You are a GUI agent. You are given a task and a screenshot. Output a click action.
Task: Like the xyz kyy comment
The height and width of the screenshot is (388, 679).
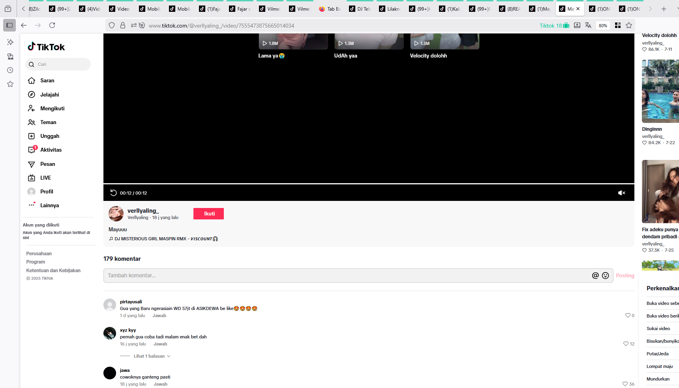tap(626, 344)
